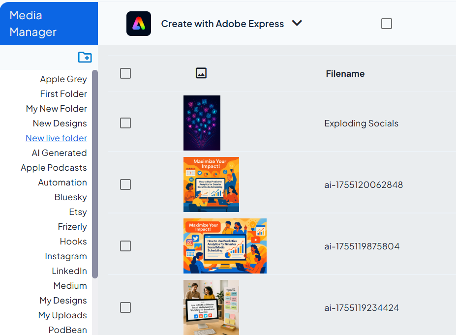Screen dimensions: 456x335
Task: Expand the Create with Adobe Express dropdown chevron
Action: (x=297, y=23)
